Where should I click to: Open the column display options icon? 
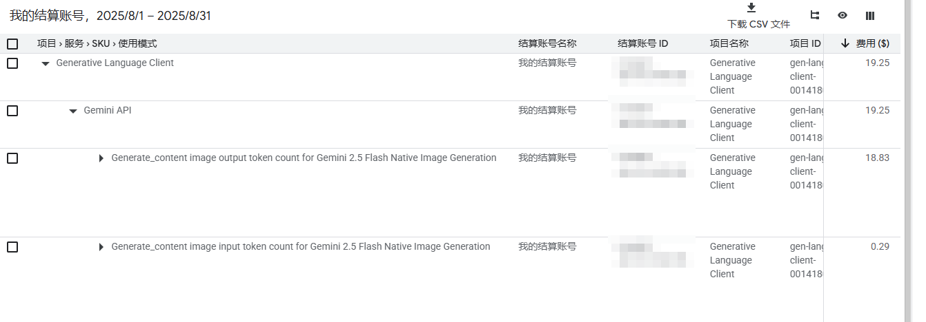(870, 15)
